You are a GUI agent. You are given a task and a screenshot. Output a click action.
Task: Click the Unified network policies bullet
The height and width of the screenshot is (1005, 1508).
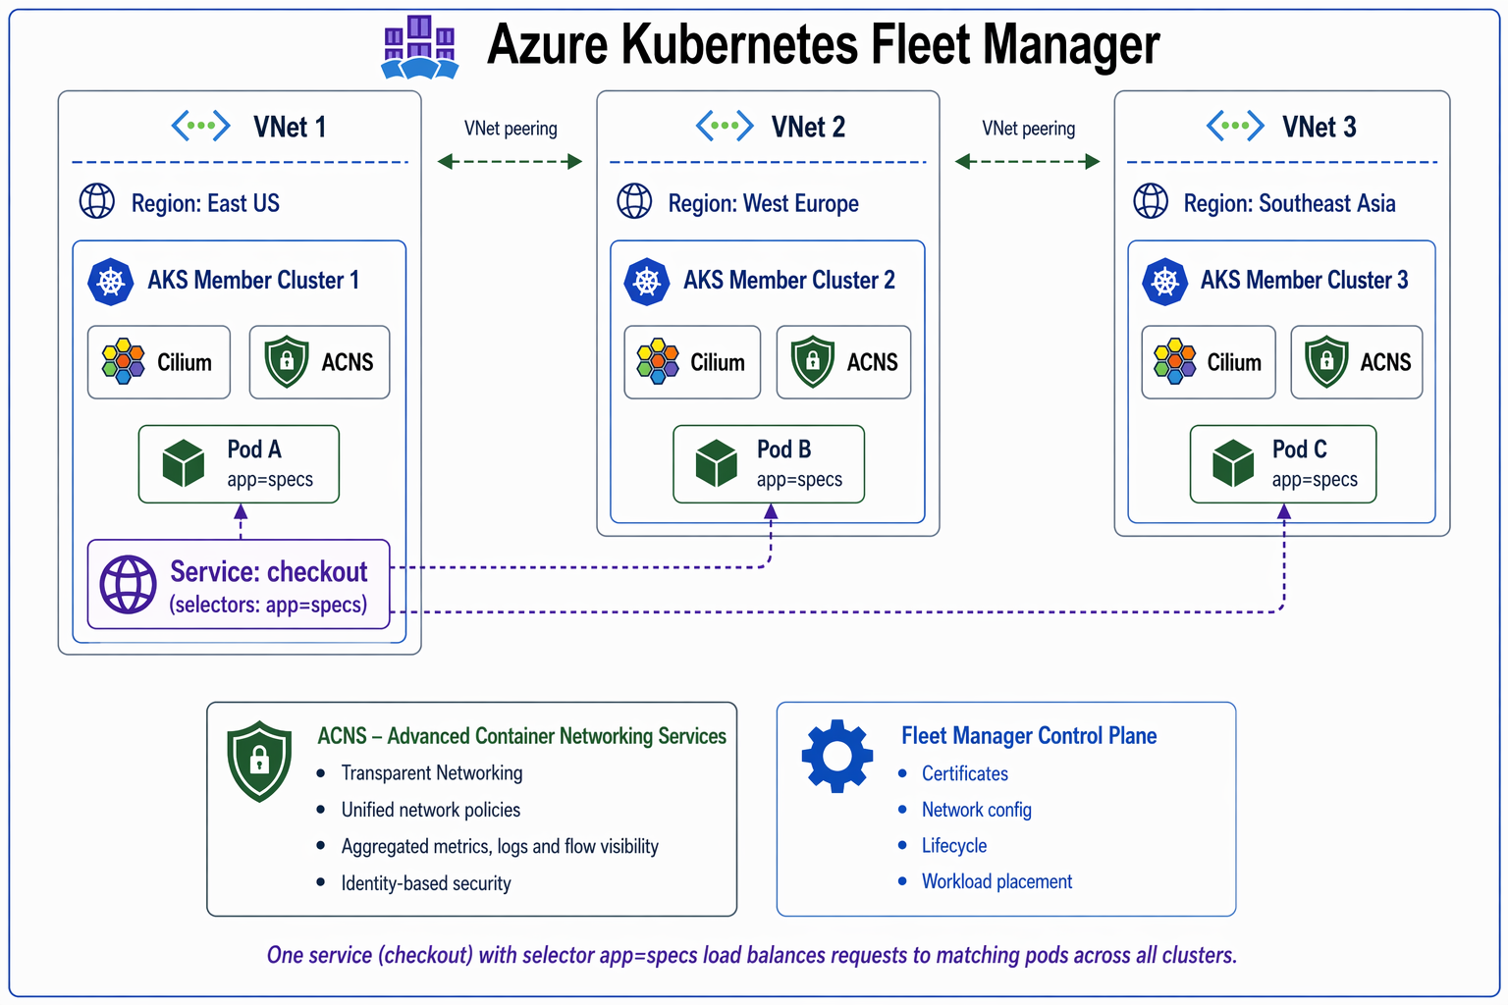pyautogui.click(x=430, y=810)
